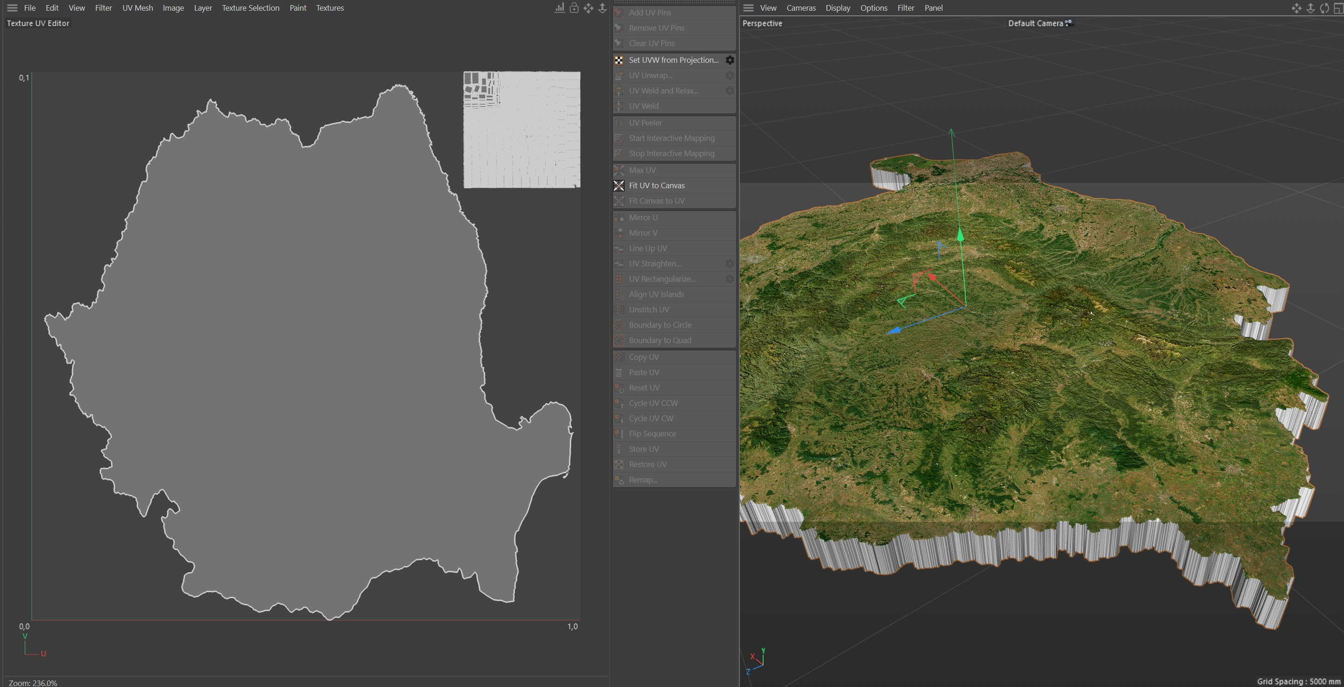The width and height of the screenshot is (1344, 687).
Task: Toggle the active viewport maximize icon
Action: pos(1338,8)
